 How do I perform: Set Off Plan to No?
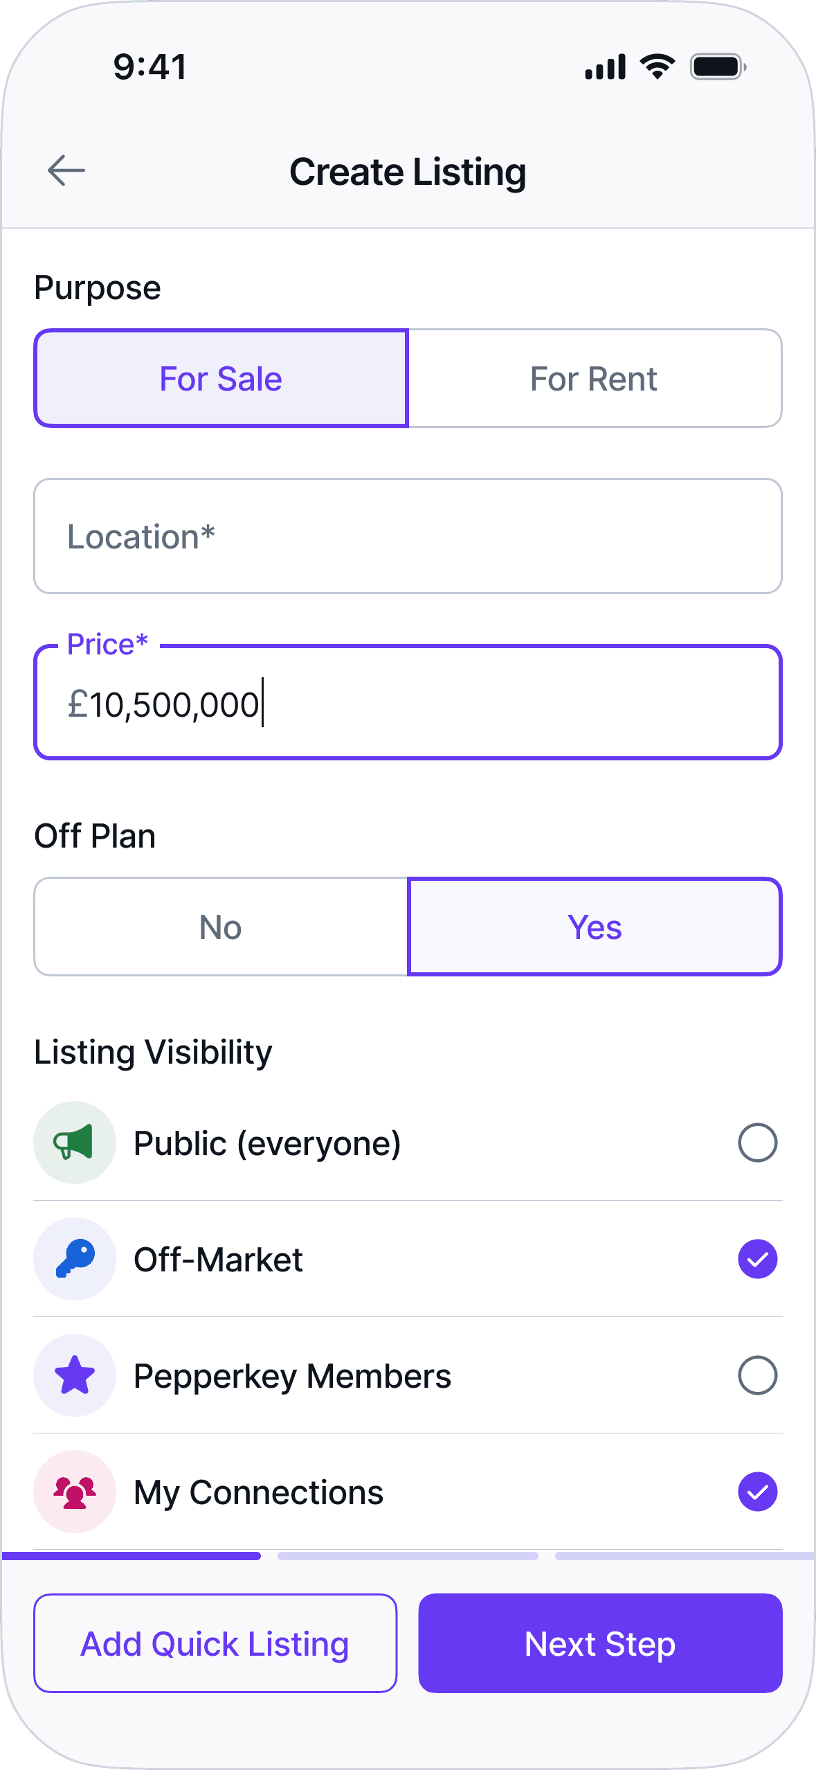pos(221,927)
